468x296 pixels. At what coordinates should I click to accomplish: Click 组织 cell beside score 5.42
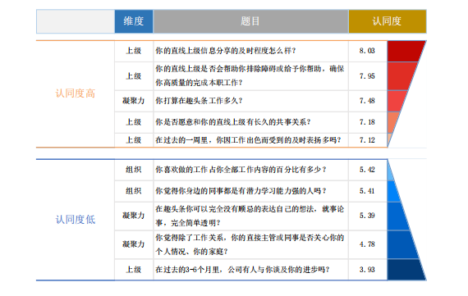[134, 170]
